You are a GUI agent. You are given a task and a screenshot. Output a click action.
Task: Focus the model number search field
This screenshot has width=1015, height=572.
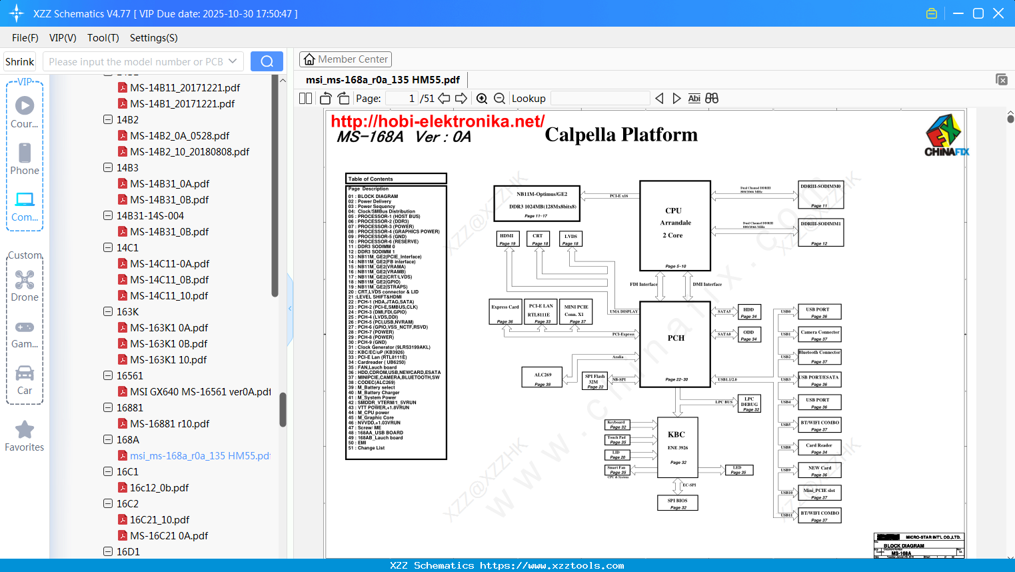[136, 61]
